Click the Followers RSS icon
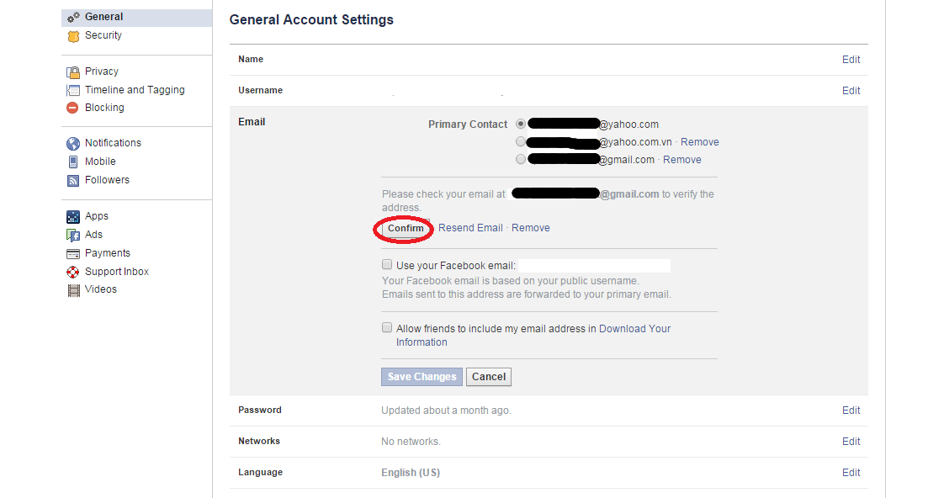The image size is (928, 498). [73, 180]
